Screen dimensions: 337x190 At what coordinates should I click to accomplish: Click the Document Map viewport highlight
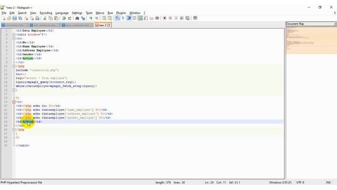pyautogui.click(x=311, y=40)
